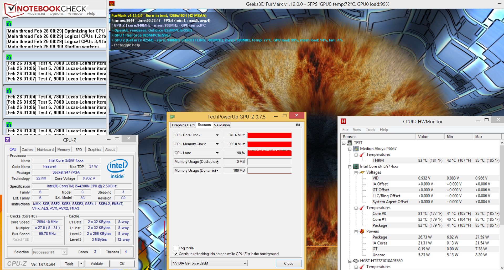Click OK in the CPU-Z window

[x=122, y=264]
